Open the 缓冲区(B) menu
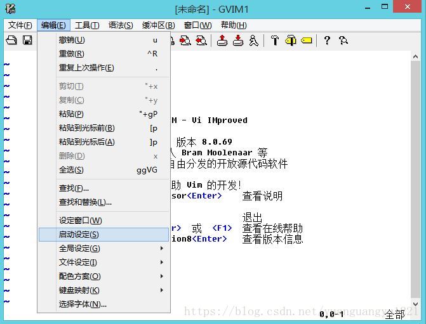Viewport: 426px width, 324px height. tap(158, 25)
